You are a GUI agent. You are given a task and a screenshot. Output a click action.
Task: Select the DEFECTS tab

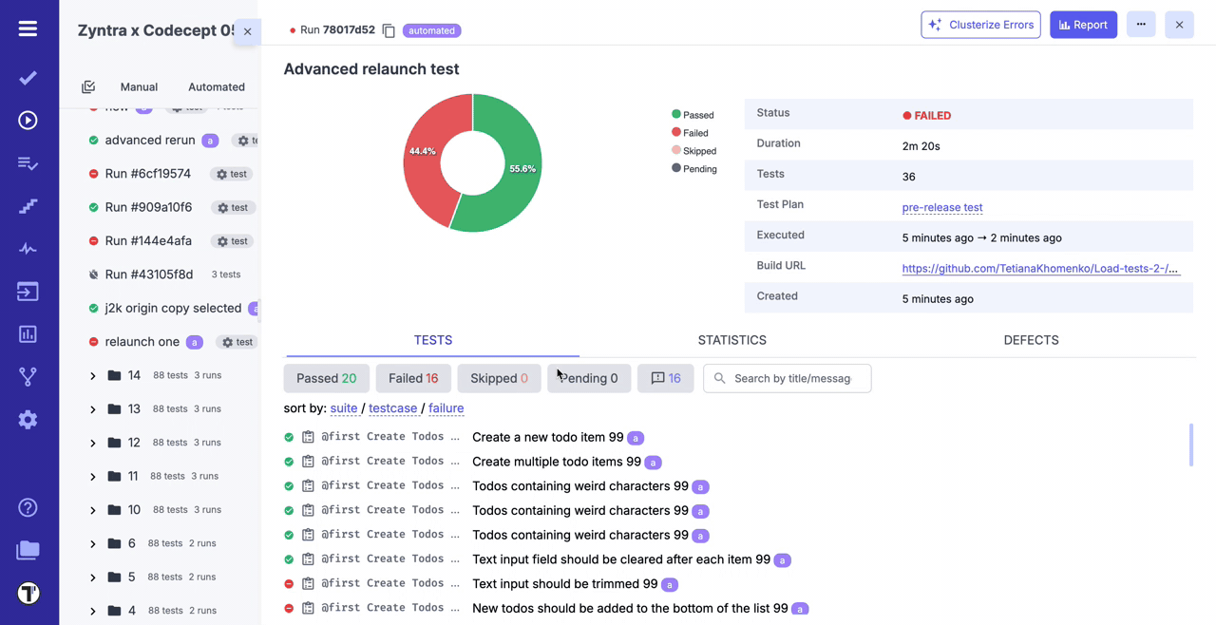1031,340
